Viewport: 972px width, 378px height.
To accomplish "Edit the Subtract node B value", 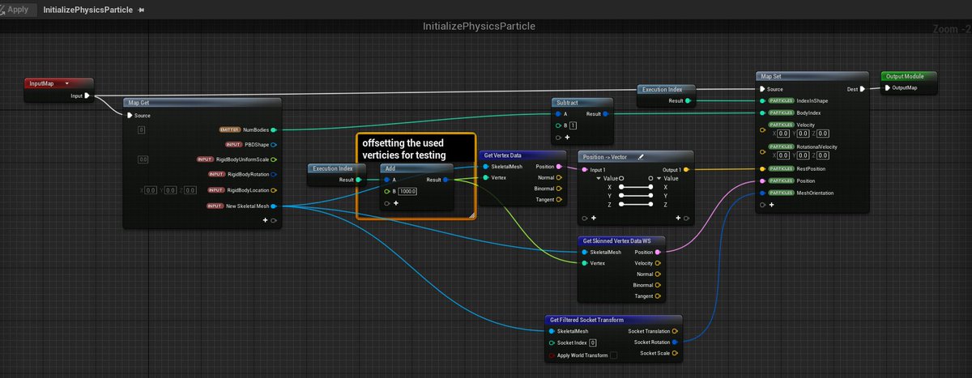I will click(x=573, y=125).
